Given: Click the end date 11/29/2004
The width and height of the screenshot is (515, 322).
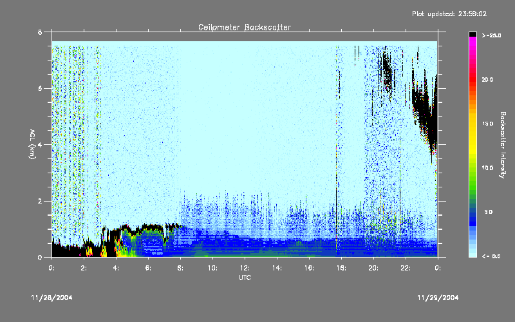Looking at the screenshot, I should tap(438, 298).
